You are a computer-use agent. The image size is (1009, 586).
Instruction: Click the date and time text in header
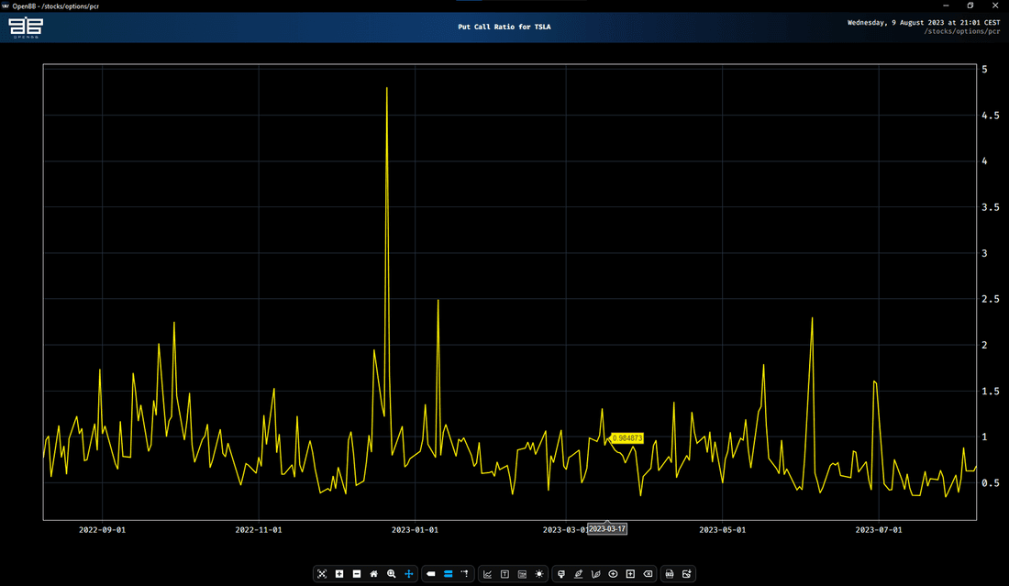[x=924, y=23]
